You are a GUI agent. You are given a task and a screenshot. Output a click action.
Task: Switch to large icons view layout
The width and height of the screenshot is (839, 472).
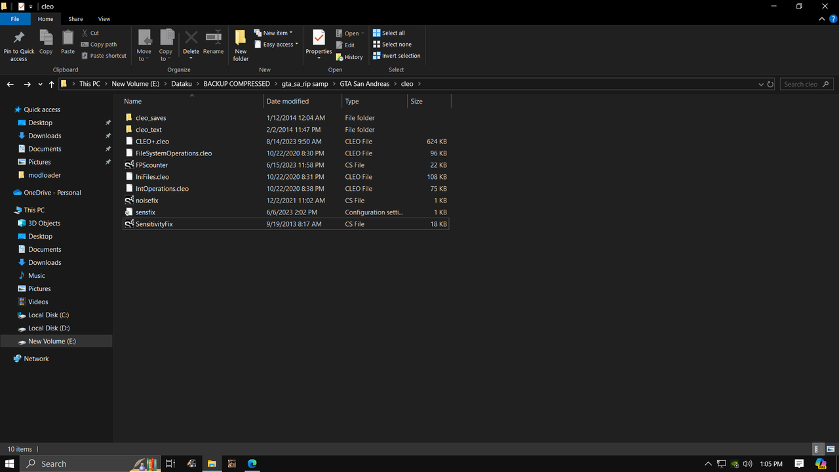(x=830, y=449)
